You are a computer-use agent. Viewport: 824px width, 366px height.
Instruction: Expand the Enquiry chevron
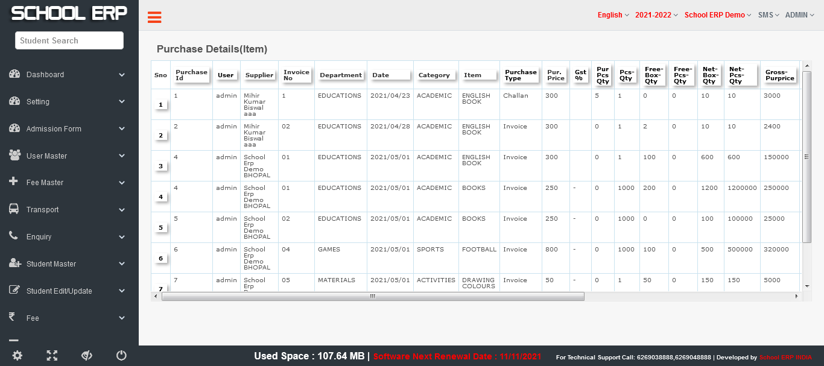[122, 237]
